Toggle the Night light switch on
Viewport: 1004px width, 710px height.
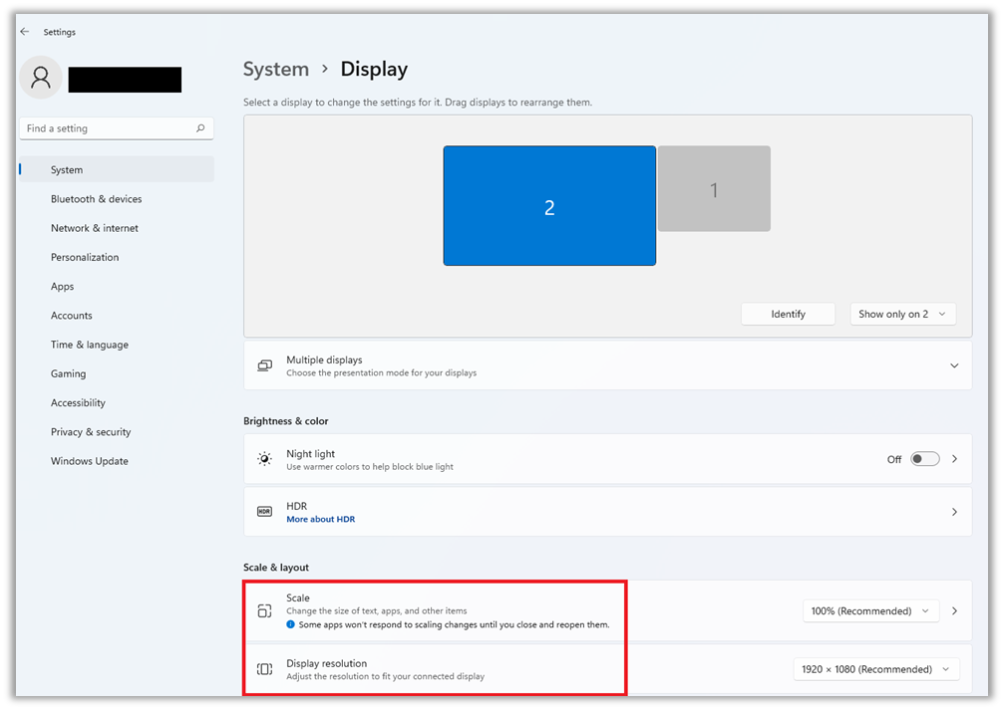(x=924, y=459)
